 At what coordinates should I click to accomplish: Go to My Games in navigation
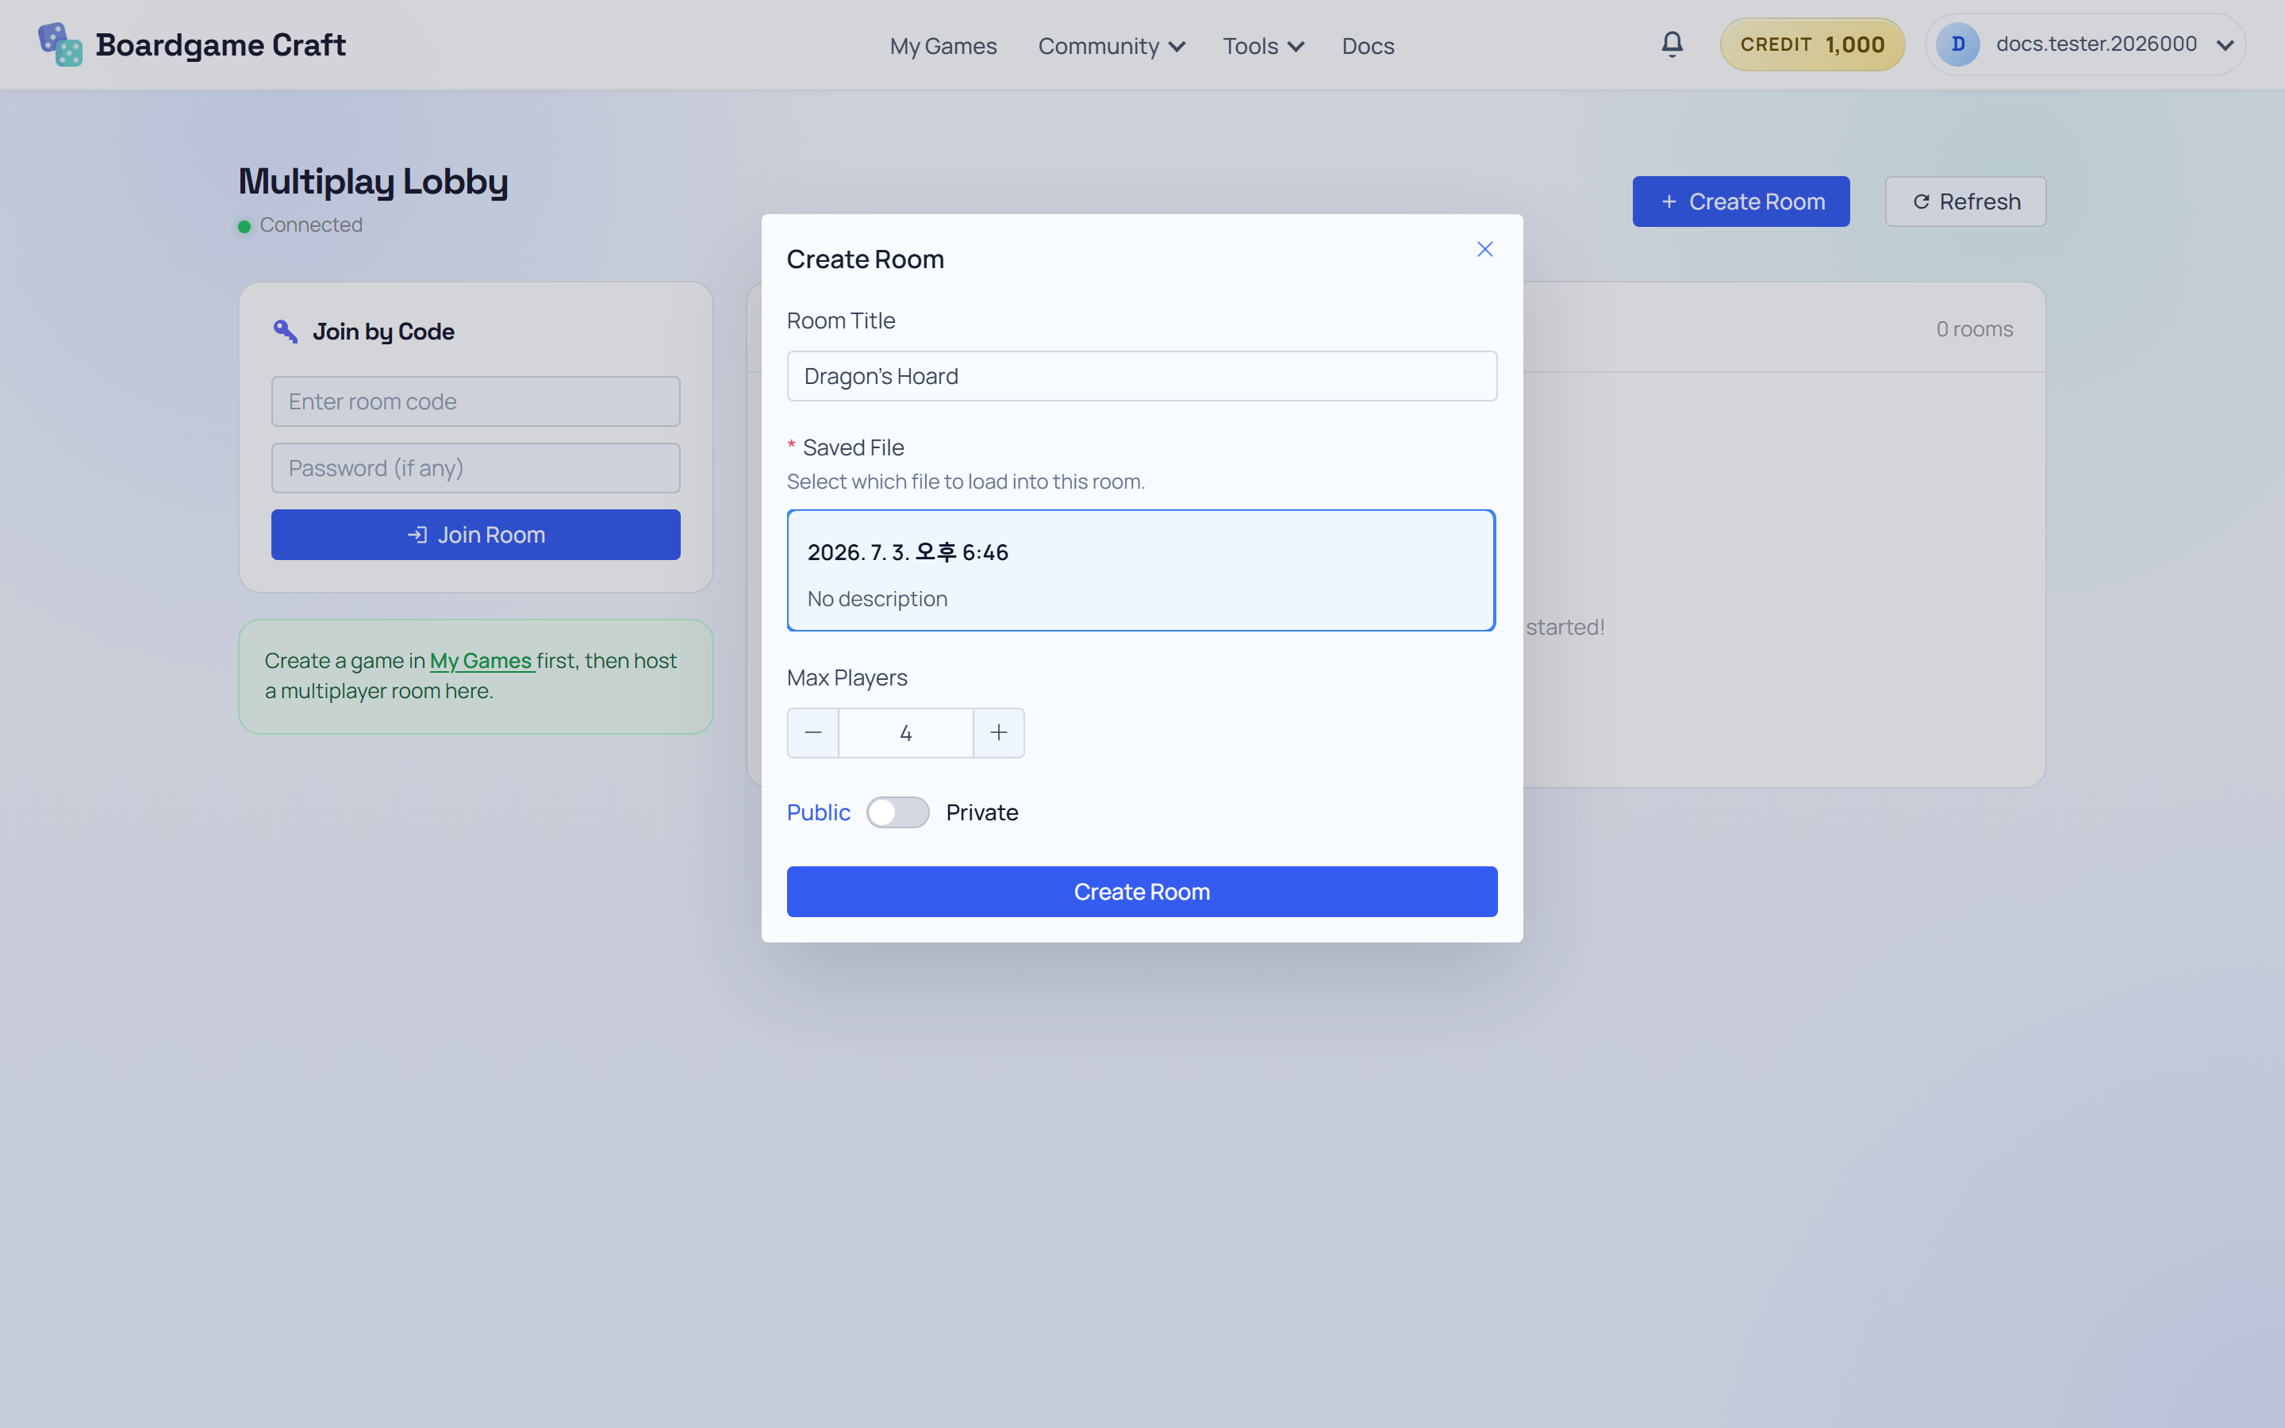[943, 46]
